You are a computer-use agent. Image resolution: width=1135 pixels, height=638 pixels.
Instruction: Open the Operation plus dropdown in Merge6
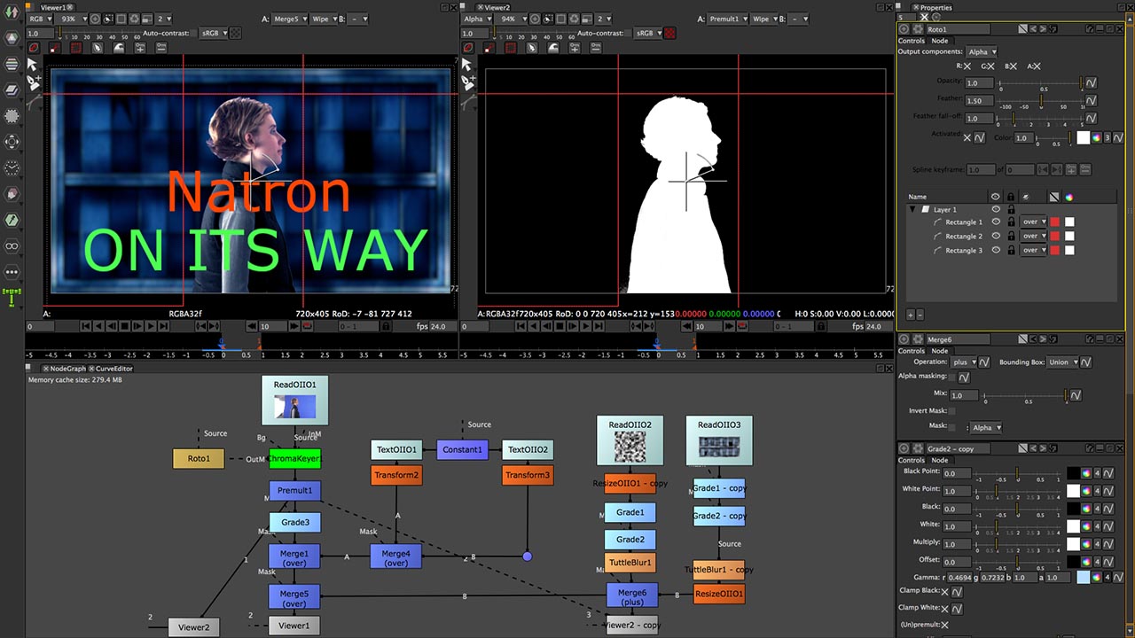964,362
